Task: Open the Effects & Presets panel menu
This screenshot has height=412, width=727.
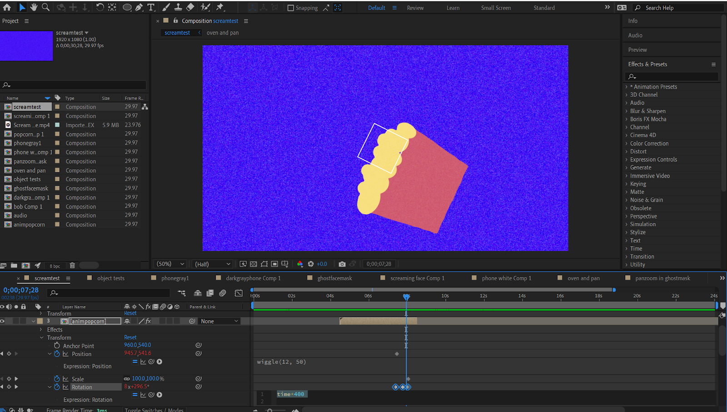Action: 713,65
